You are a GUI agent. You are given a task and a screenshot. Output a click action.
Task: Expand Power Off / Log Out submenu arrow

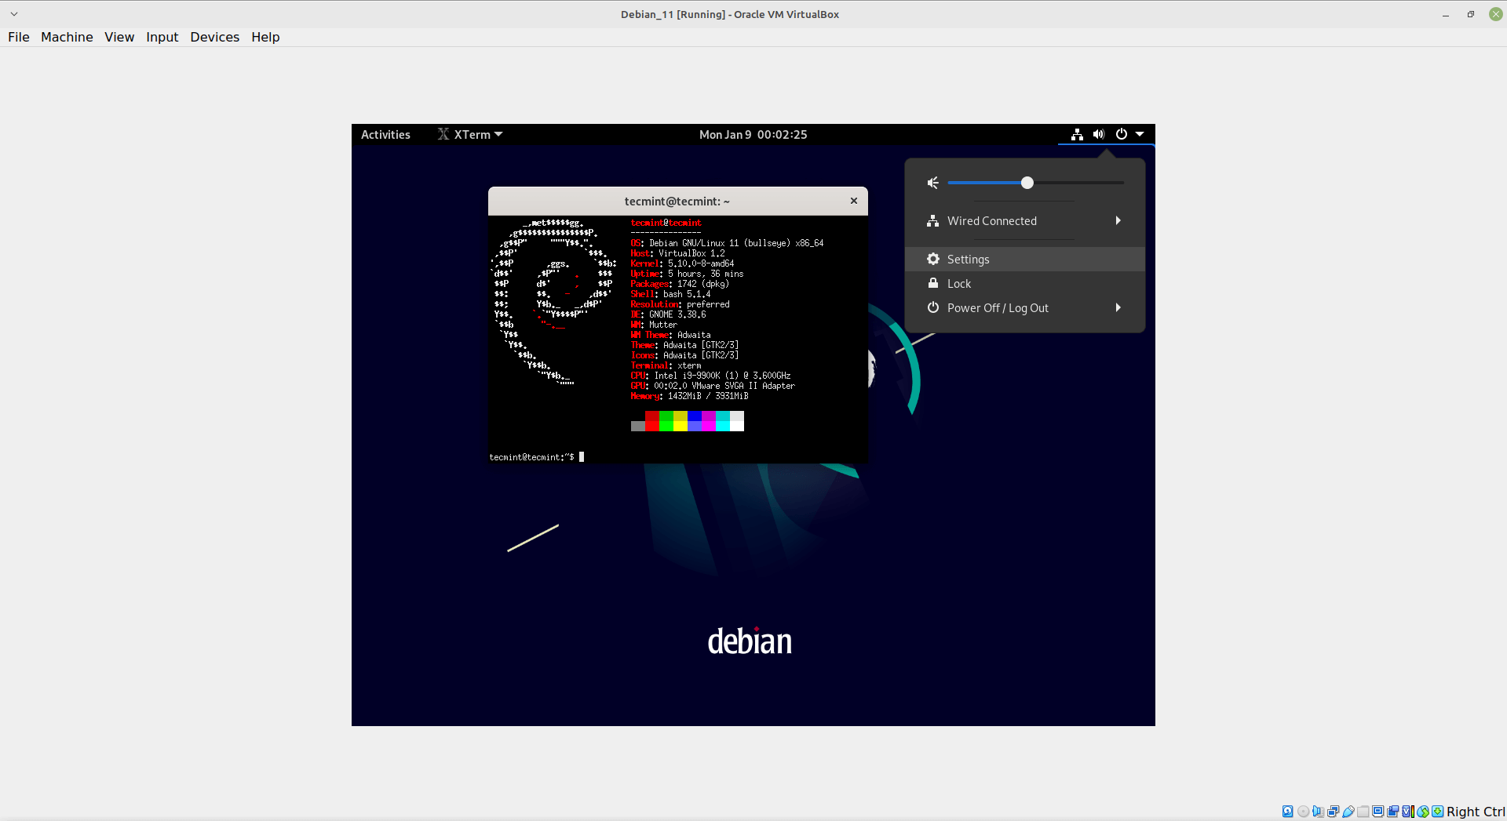click(1118, 308)
